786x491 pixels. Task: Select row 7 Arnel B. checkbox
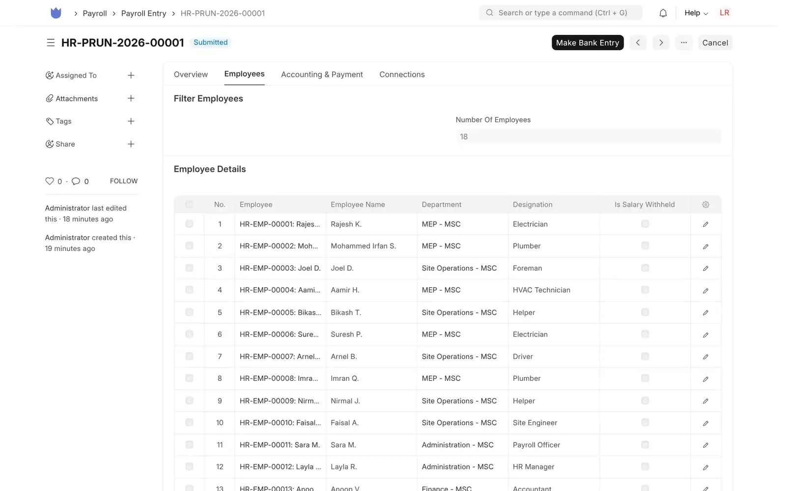189,356
